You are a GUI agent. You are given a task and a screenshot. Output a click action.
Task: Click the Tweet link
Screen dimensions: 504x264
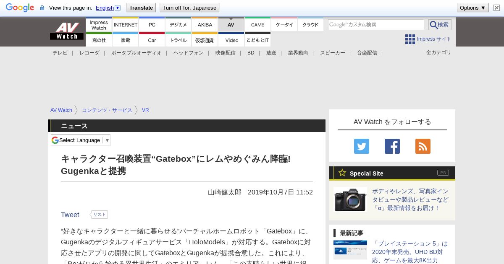[70, 215]
